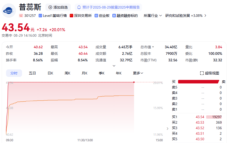Viewport: 228px width, 143px height.
Task: Click the 总股本 value 7900万
Action: pyautogui.click(x=171, y=54)
